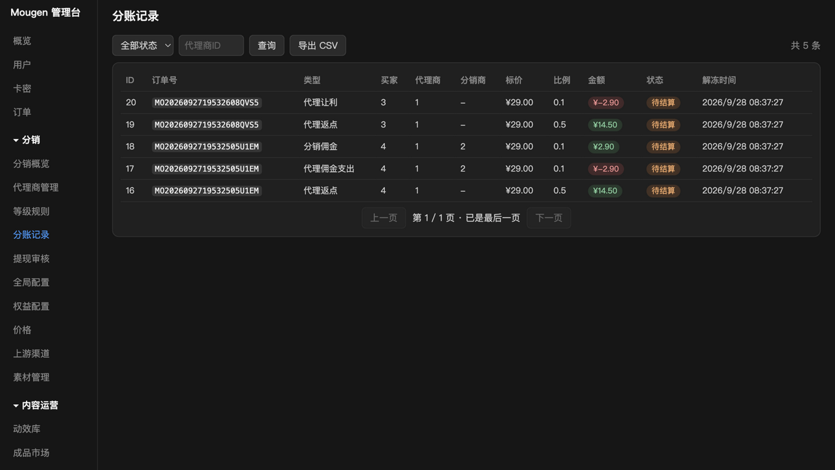This screenshot has width=835, height=470.
Task: Open 分销概览 in the sidebar
Action: pos(31,164)
